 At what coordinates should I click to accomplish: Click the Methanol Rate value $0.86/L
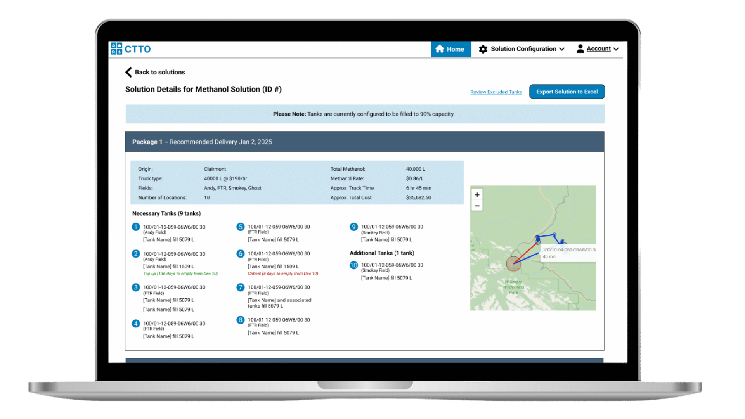coord(415,179)
